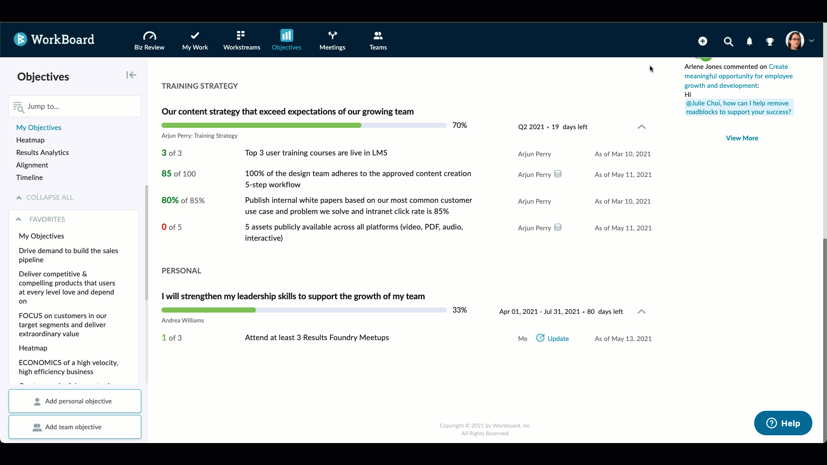Click user profile avatar

pos(795,40)
